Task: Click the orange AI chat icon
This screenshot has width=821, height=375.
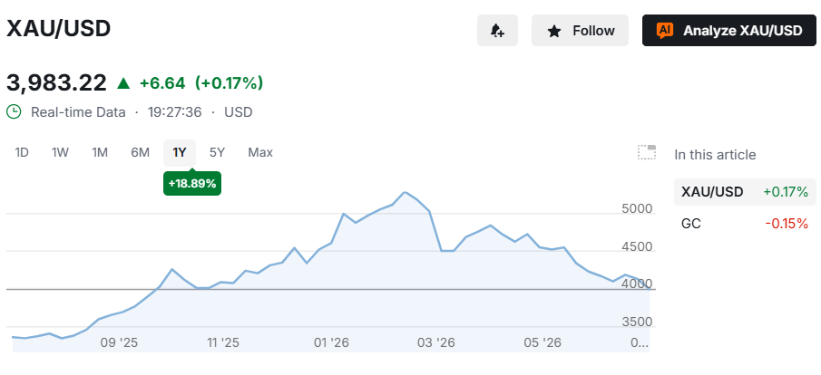Action: [x=664, y=31]
